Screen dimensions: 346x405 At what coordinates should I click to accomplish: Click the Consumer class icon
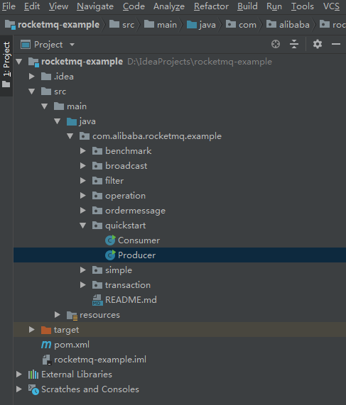tap(111, 240)
